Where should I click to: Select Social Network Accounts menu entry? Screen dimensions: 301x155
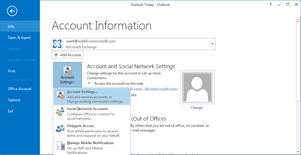click(92, 114)
